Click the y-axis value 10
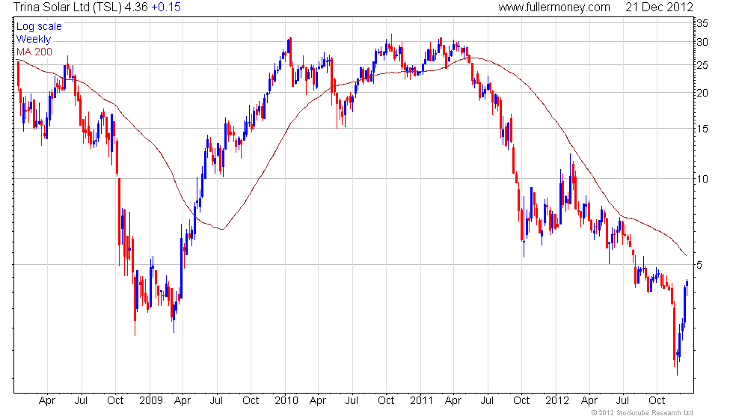The width and height of the screenshot is (733, 419). click(x=702, y=179)
